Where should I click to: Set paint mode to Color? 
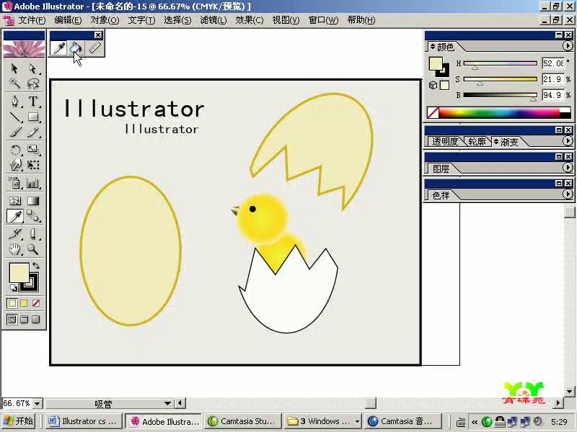(x=12, y=303)
